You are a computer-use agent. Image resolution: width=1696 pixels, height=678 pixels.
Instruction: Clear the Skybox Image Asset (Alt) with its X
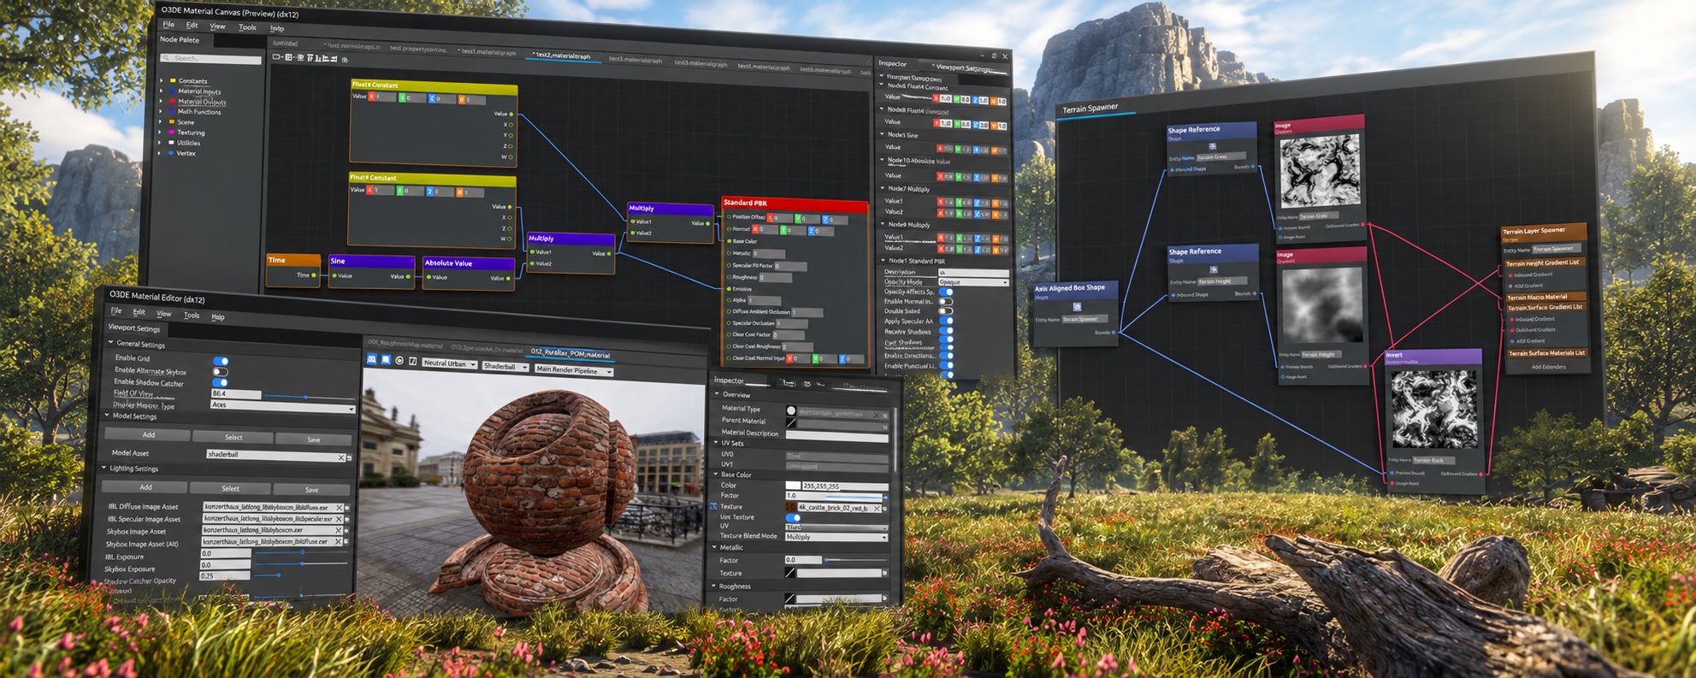click(339, 541)
